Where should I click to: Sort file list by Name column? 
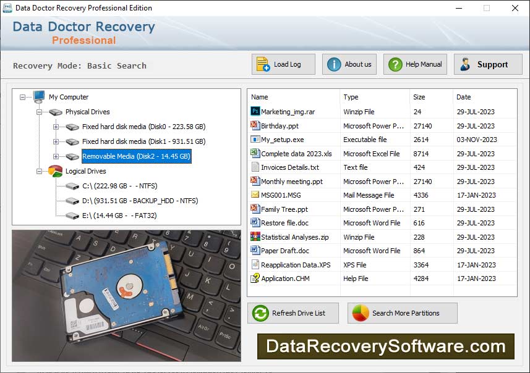point(293,97)
